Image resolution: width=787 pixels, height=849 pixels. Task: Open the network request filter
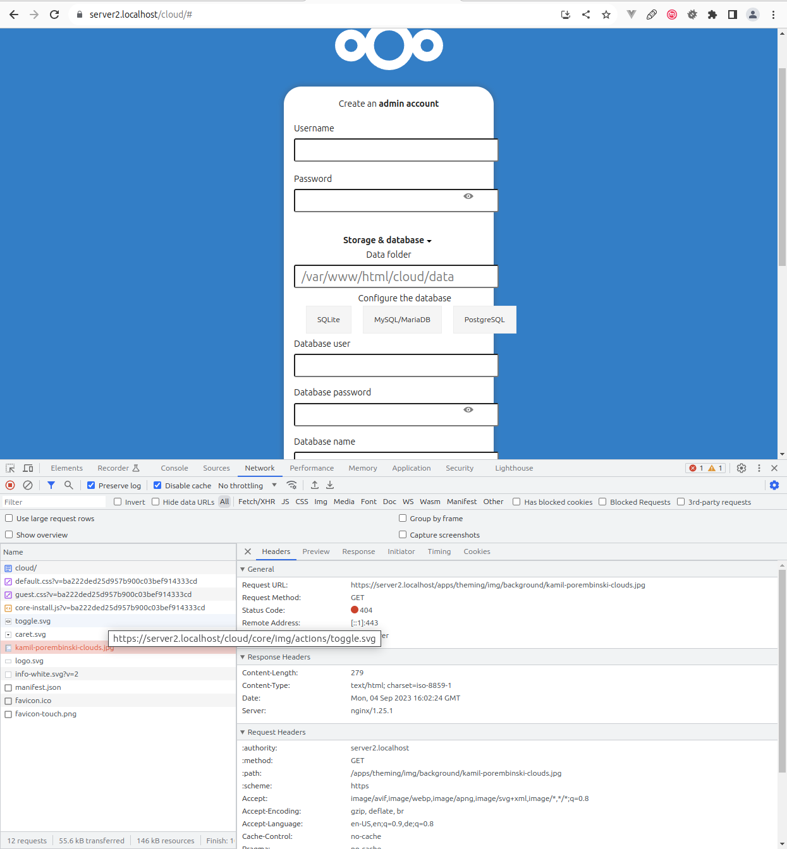(x=51, y=485)
